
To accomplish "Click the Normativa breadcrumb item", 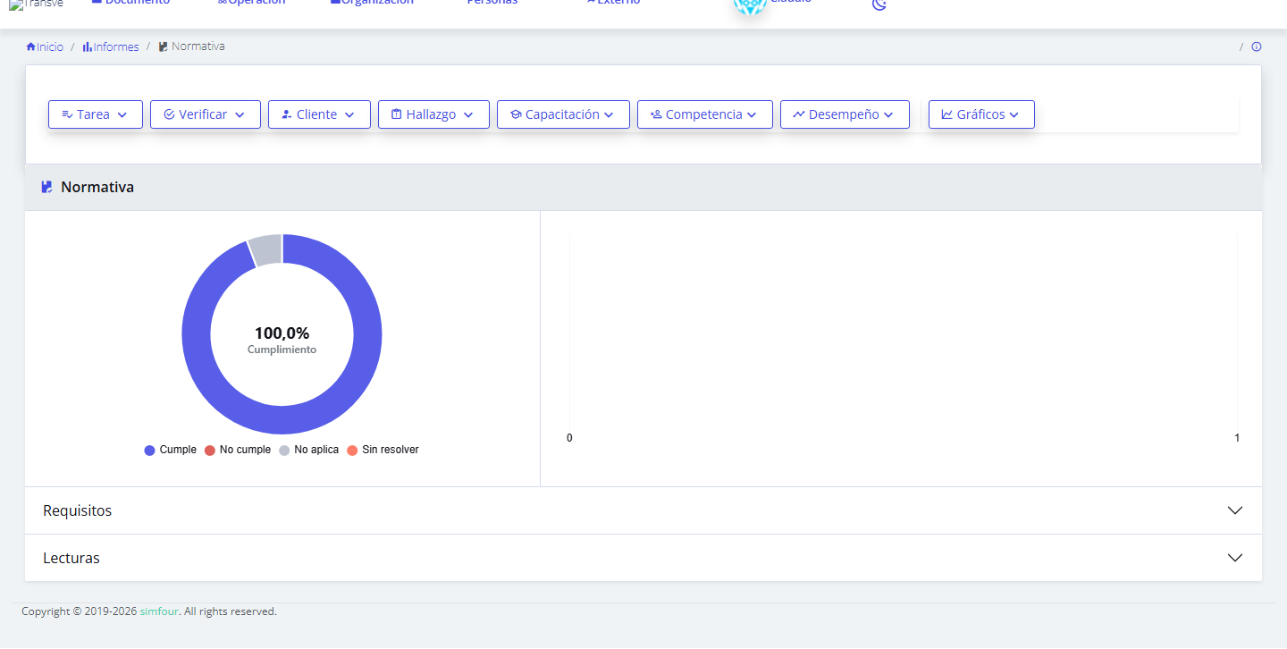I will (191, 46).
